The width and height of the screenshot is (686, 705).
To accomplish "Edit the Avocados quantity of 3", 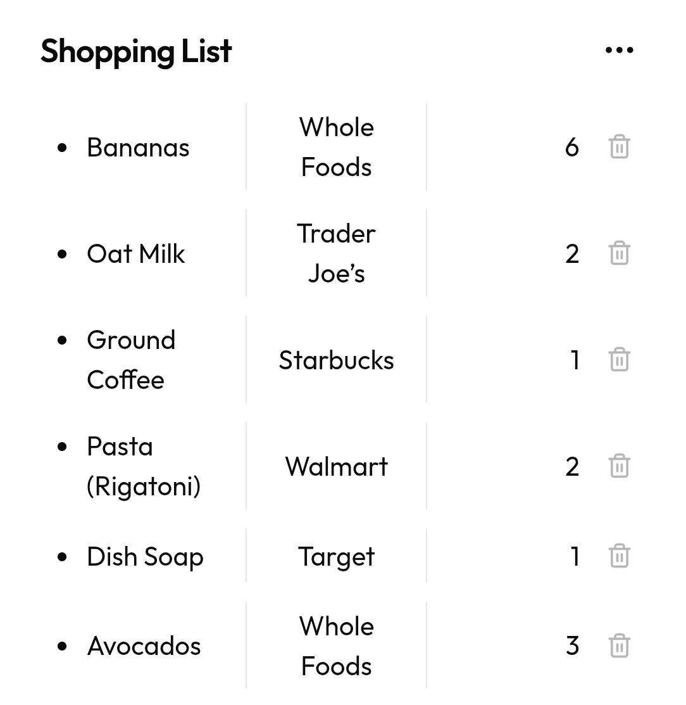I will coord(572,645).
